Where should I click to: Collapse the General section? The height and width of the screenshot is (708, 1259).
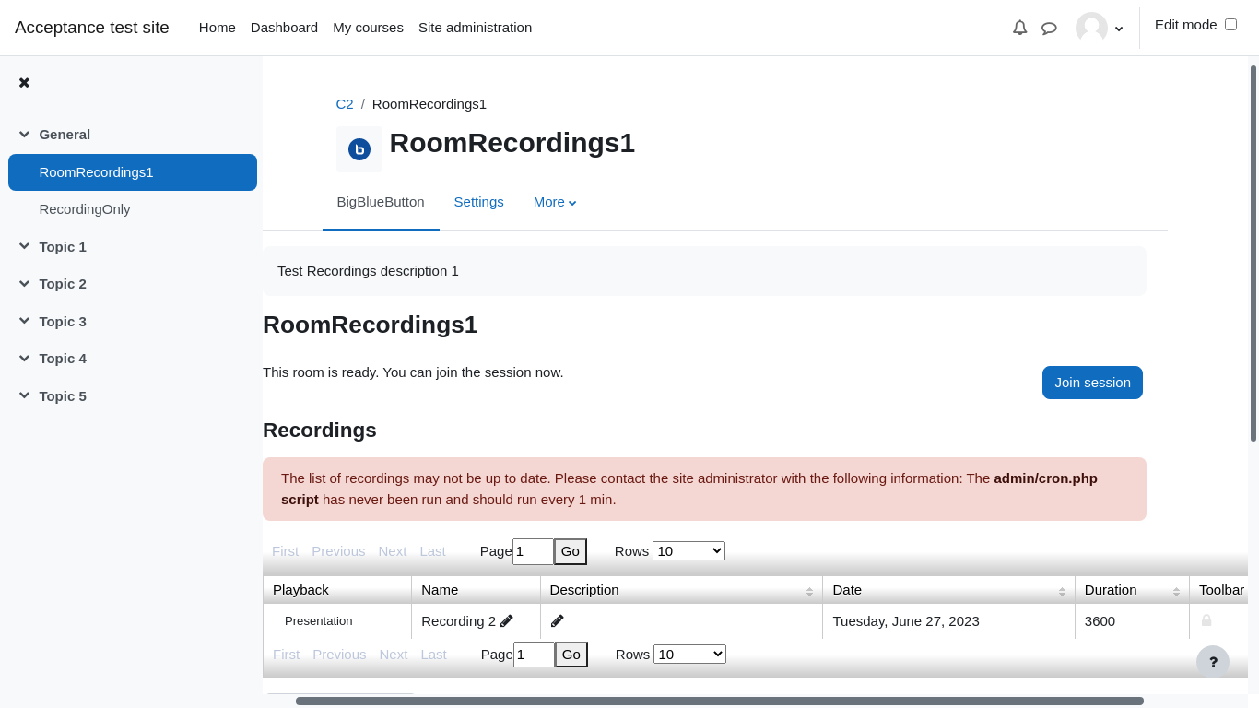pyautogui.click(x=24, y=135)
